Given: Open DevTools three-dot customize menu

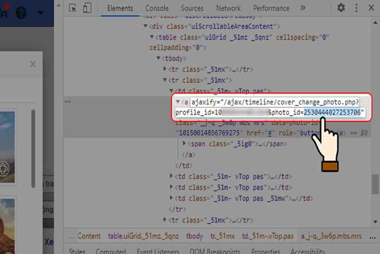Looking at the screenshot, I should (356, 8).
